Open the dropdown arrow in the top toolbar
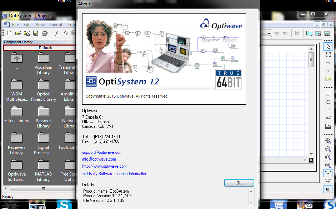Viewport: 336px width, 209px height. [269, 33]
